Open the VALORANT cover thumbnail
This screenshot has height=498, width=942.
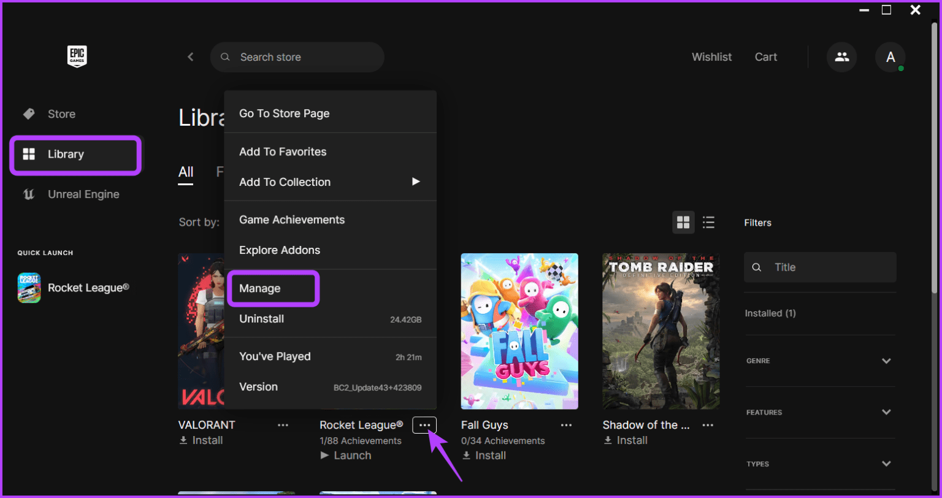click(x=201, y=331)
